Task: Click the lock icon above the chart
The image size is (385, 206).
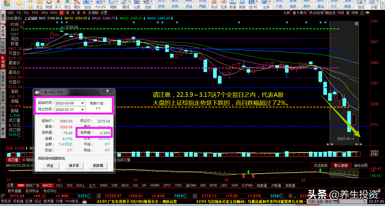Action: point(362,13)
